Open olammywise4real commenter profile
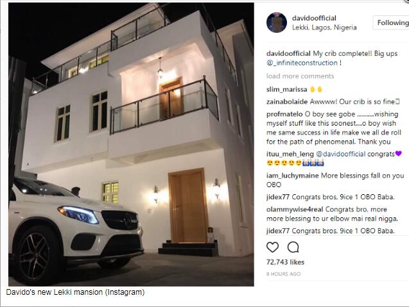The width and height of the screenshot is (409, 307). click(x=295, y=210)
